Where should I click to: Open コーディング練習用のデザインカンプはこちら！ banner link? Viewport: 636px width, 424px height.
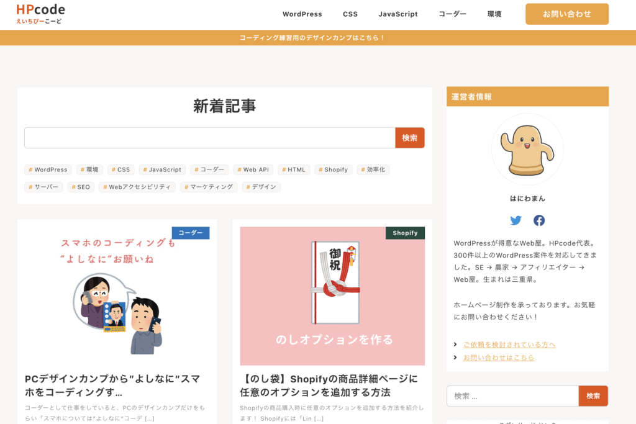point(318,38)
